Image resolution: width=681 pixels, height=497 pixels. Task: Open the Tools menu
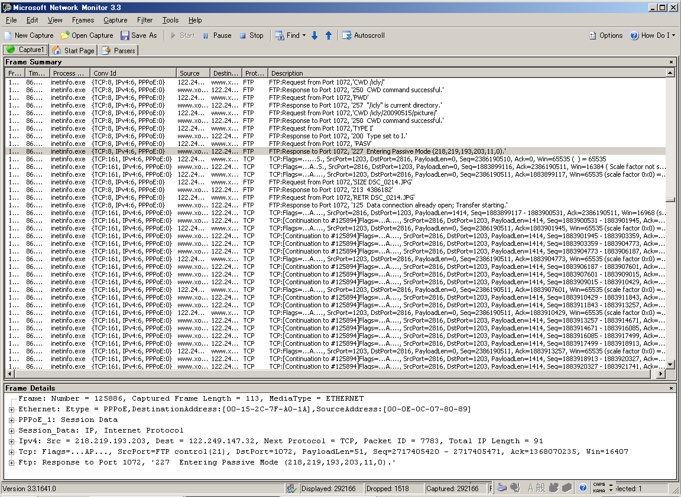[170, 20]
